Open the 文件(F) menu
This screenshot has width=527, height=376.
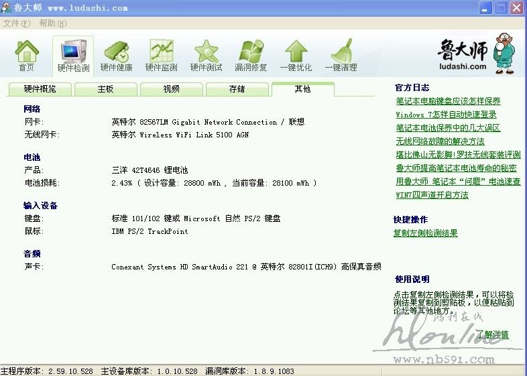17,23
